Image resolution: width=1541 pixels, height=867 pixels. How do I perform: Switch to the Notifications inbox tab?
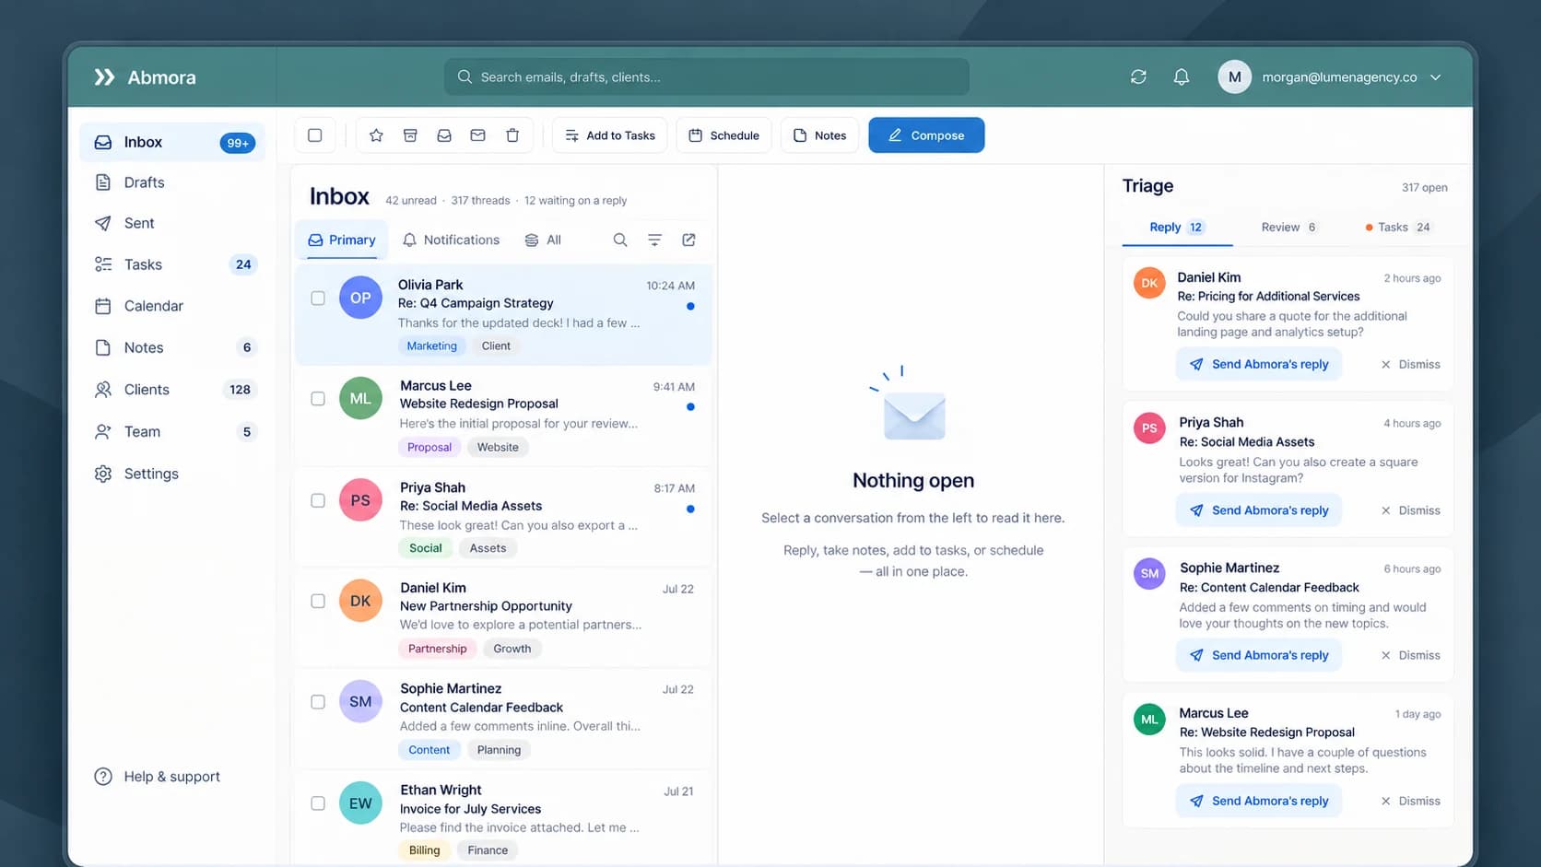(451, 240)
